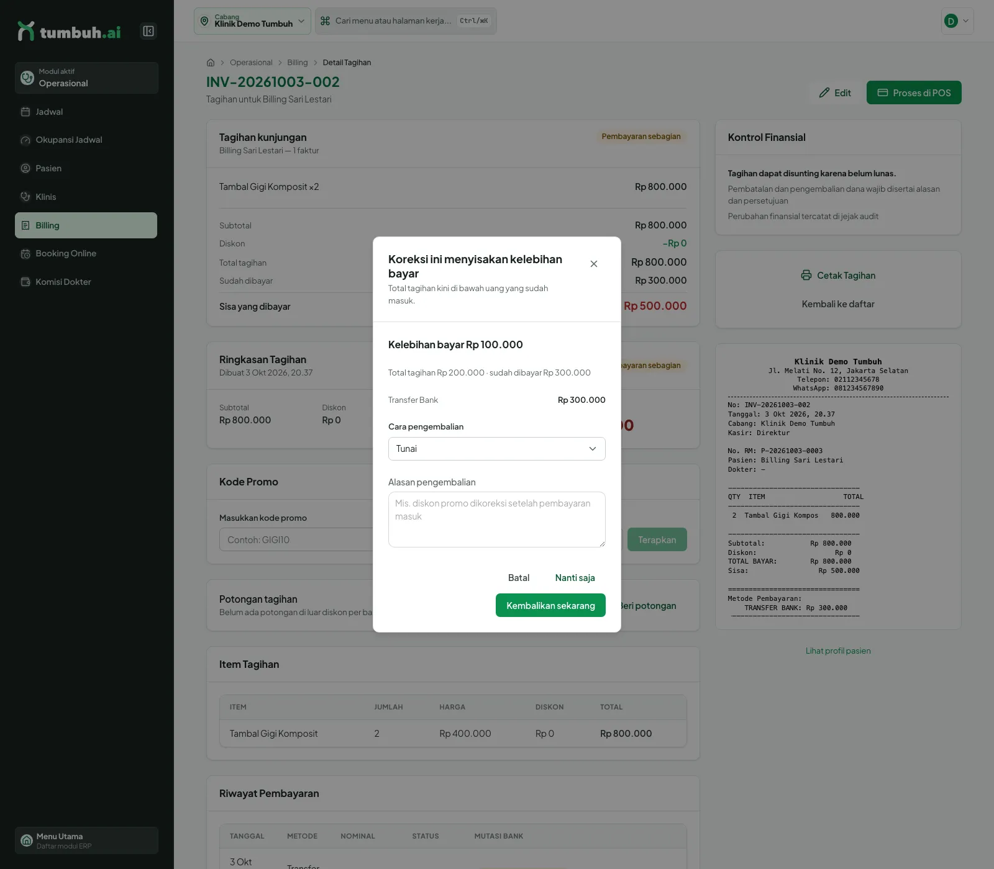
Task: Click the Booking Online calendar icon
Action: (x=25, y=253)
